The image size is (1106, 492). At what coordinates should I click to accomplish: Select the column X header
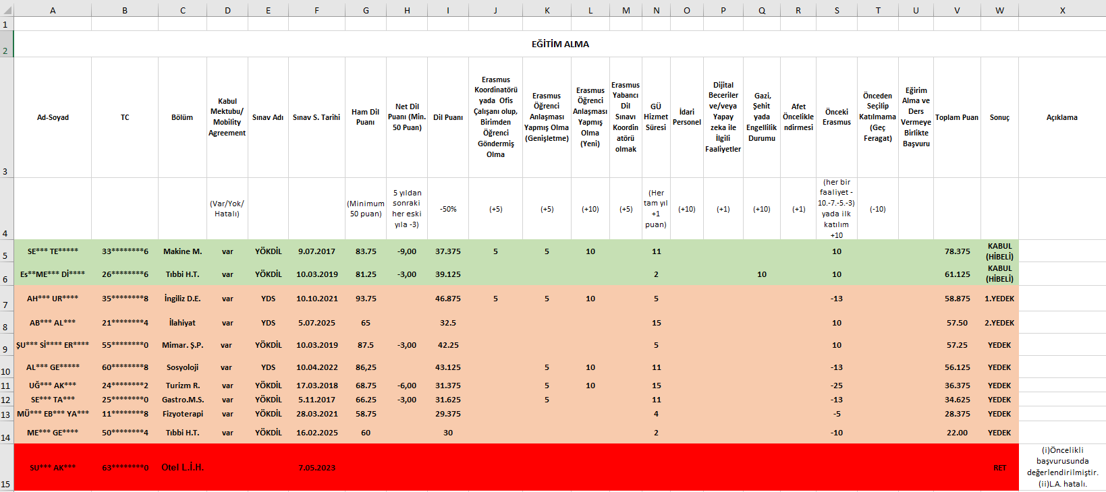tap(1061, 10)
